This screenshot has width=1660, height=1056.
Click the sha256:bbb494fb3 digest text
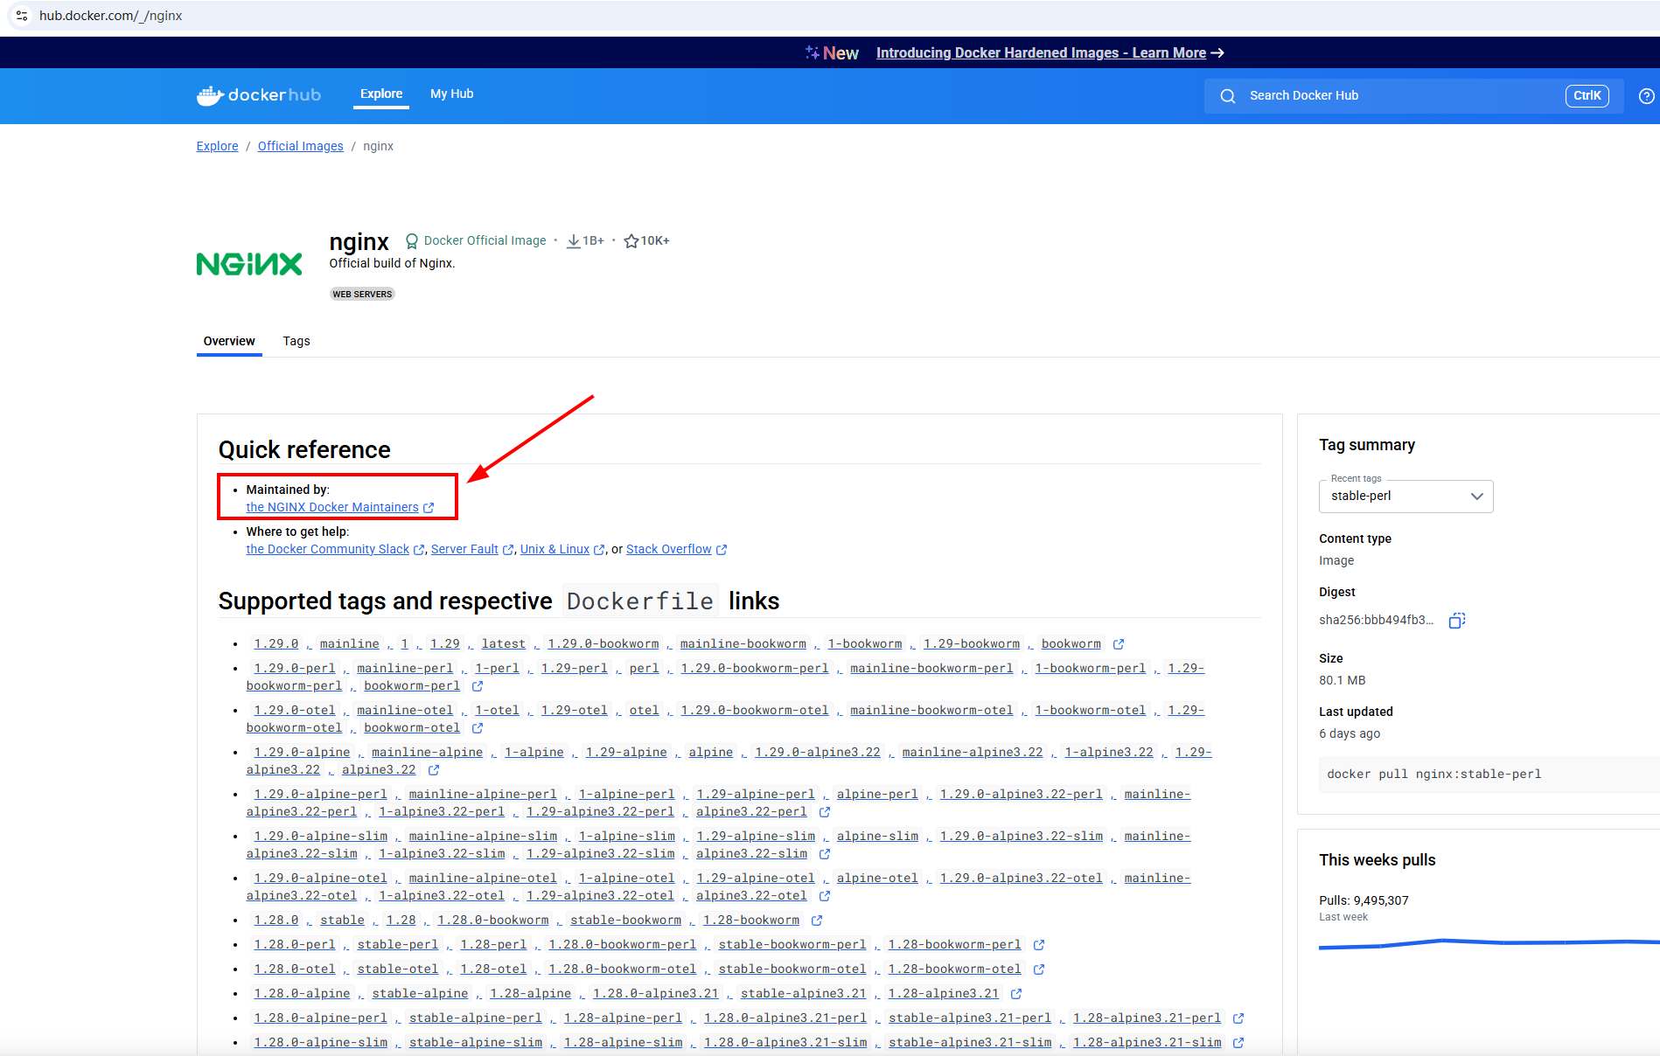point(1377,620)
